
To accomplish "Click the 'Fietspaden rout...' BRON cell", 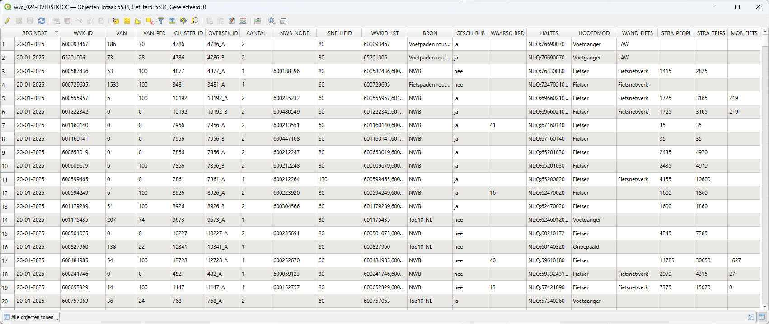I will (430, 85).
